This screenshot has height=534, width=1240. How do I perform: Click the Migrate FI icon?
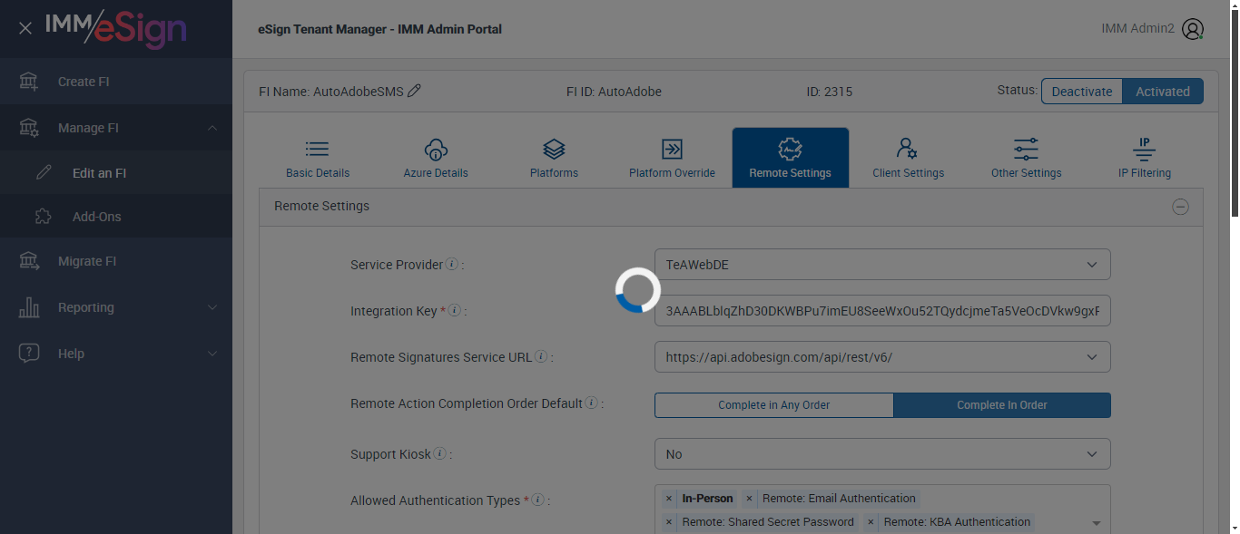[29, 261]
